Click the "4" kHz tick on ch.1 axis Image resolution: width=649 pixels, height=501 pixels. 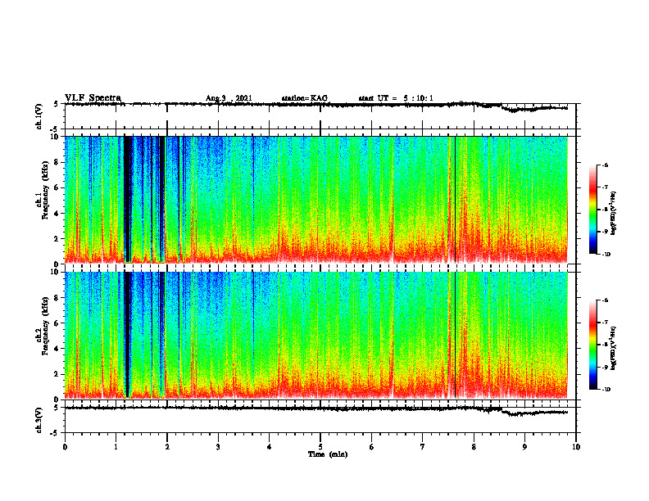click(58, 214)
